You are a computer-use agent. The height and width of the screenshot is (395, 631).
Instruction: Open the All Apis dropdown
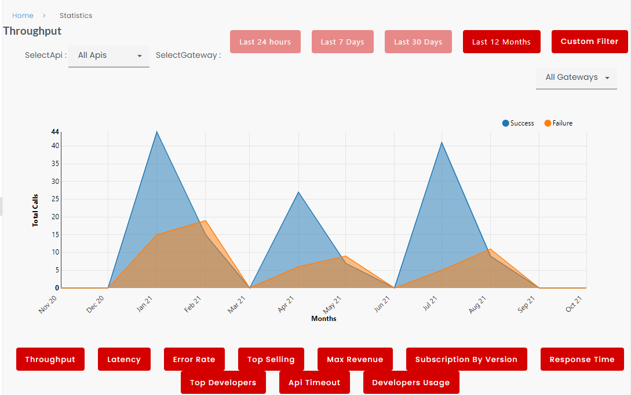109,56
